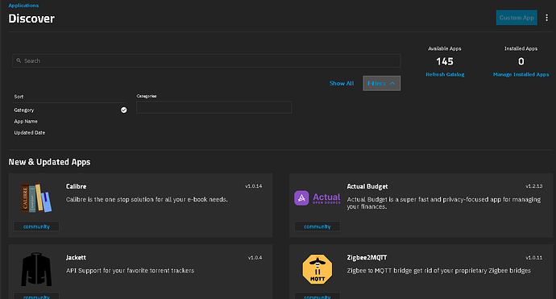Focus the Search apps input field
The width and height of the screenshot is (556, 299).
click(206, 60)
